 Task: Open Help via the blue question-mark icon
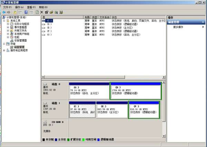26,12
